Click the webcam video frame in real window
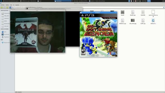Viewport: 165px width, 93px height. tap(38, 32)
